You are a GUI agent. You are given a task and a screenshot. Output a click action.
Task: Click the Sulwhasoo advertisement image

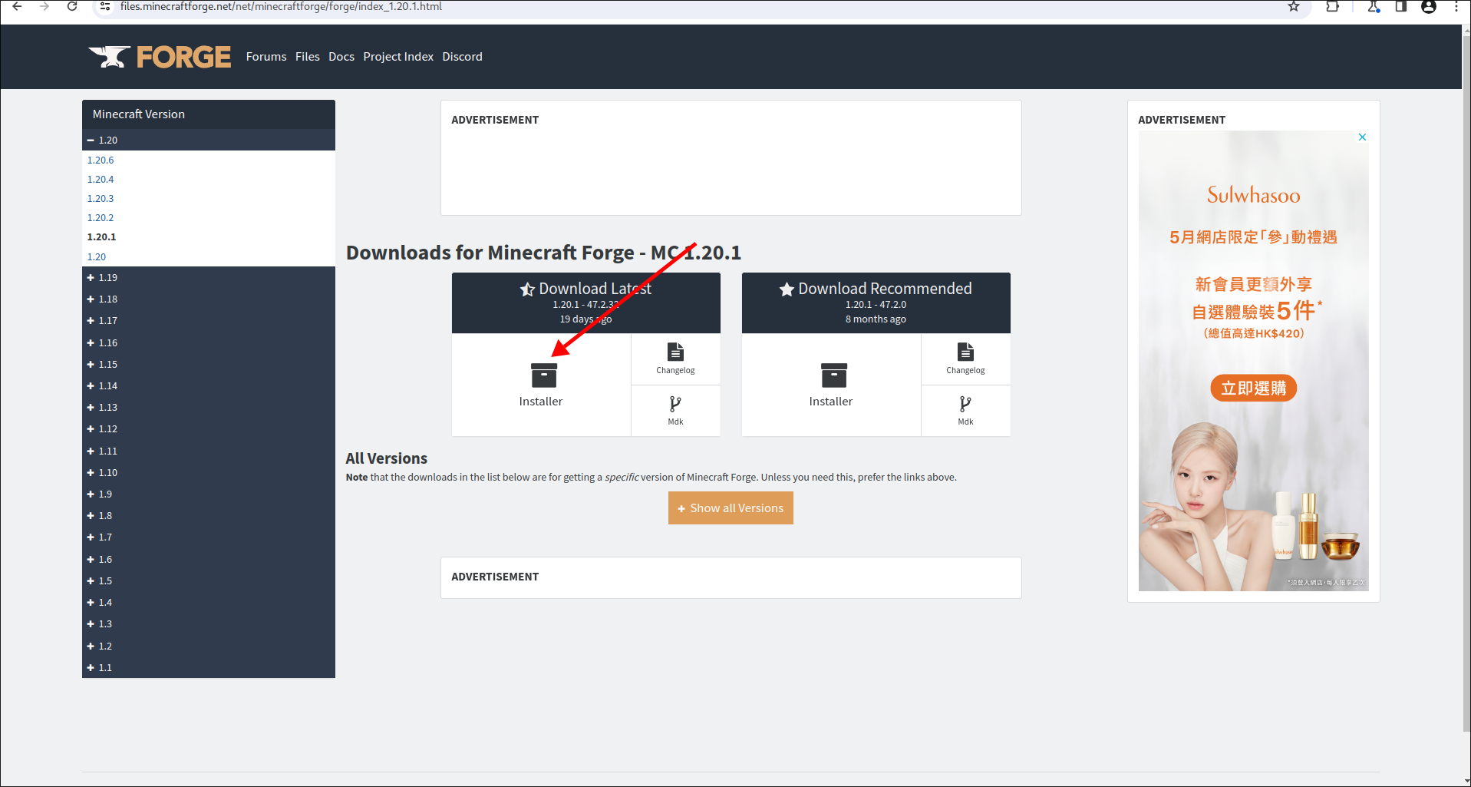[x=1254, y=361]
